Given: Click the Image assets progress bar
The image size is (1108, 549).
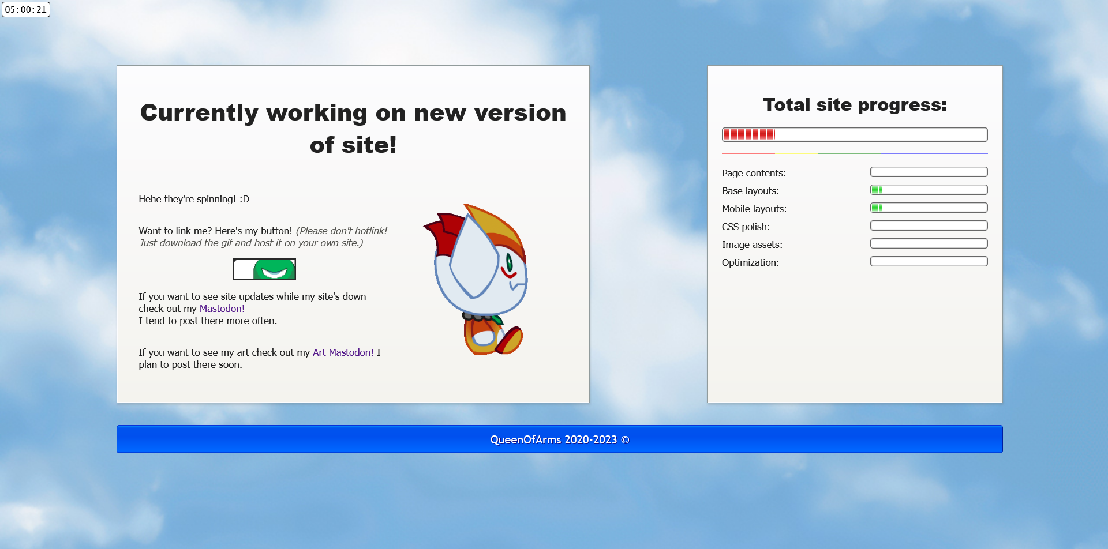Looking at the screenshot, I should 929,243.
